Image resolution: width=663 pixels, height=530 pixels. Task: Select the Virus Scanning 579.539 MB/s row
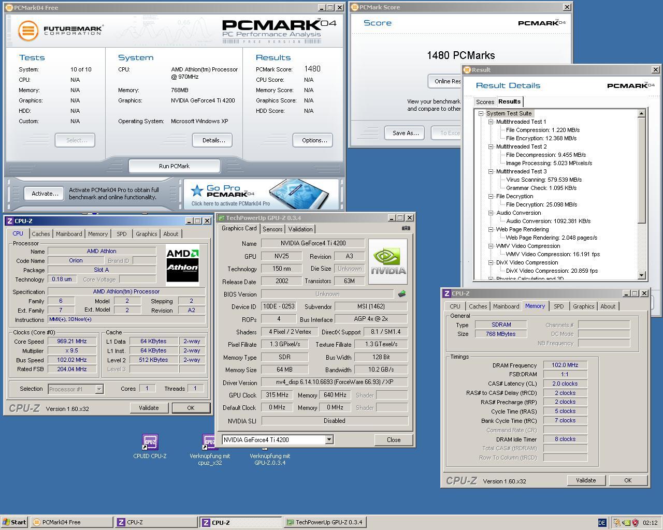[x=544, y=180]
